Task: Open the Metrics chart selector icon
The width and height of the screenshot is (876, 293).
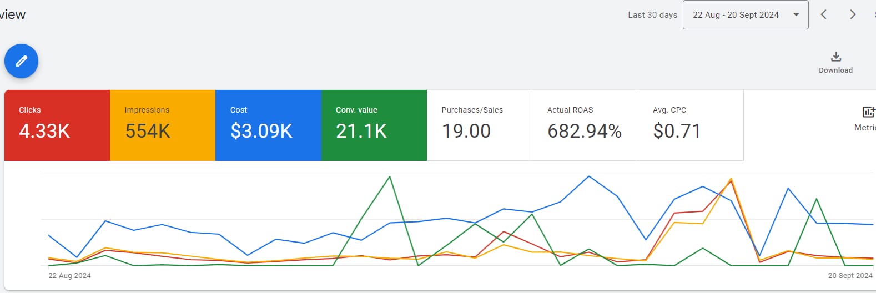Action: pos(868,112)
